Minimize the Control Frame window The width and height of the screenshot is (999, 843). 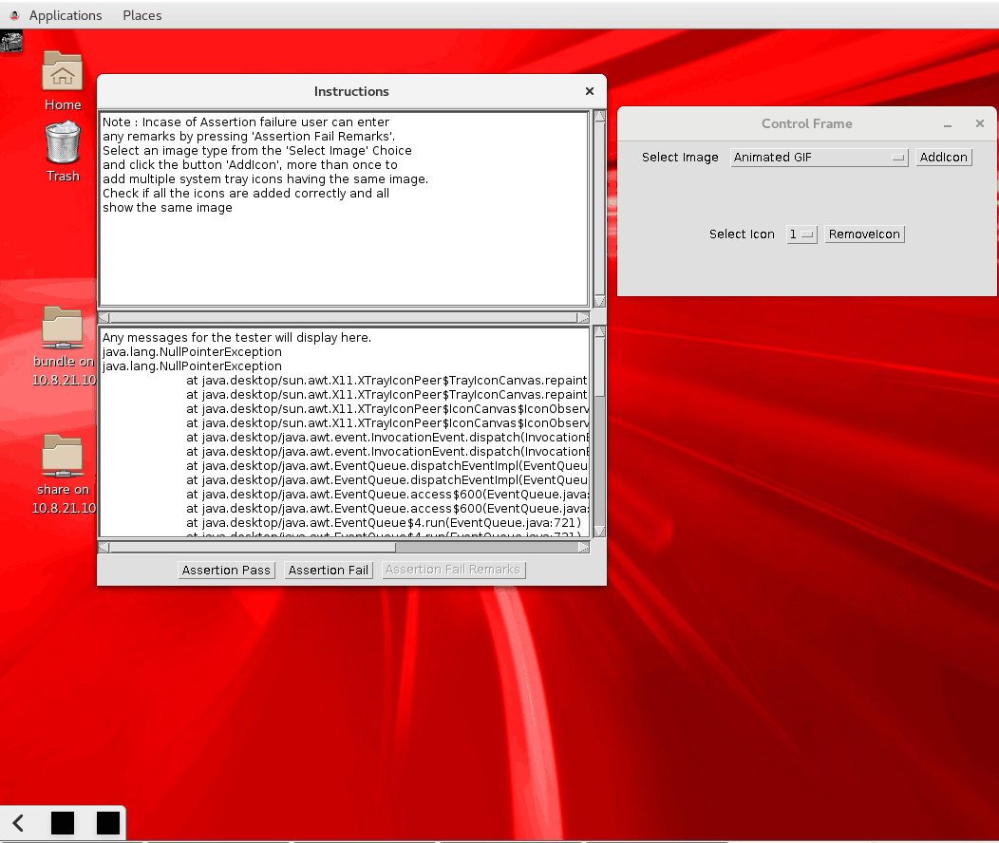[x=948, y=124]
